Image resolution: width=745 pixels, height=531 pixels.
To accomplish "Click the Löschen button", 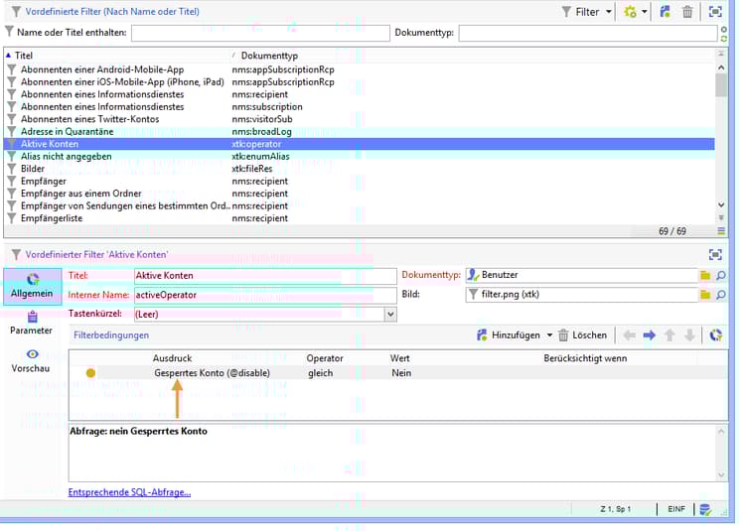I will (582, 335).
